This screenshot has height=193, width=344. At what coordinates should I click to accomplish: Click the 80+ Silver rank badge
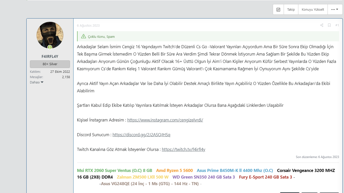point(50,64)
